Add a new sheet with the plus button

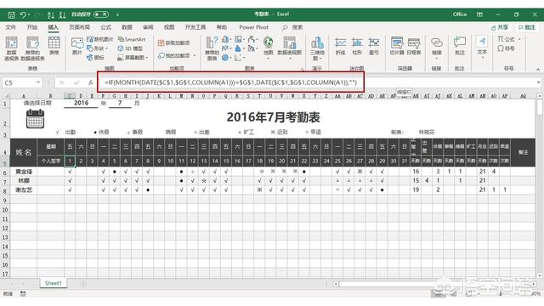pos(83,284)
